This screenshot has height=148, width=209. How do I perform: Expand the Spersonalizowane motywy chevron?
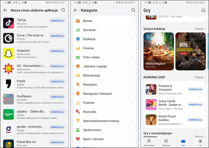[132, 121]
